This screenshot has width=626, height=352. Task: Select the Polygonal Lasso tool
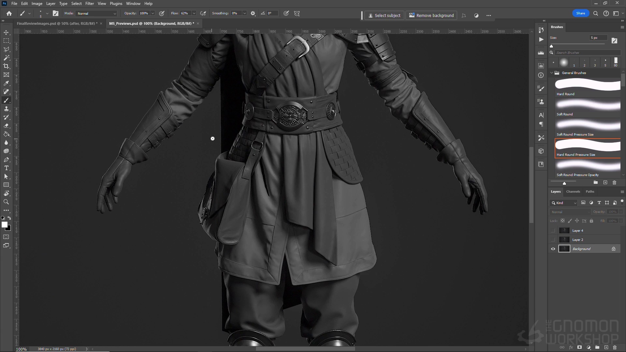pyautogui.click(x=6, y=49)
